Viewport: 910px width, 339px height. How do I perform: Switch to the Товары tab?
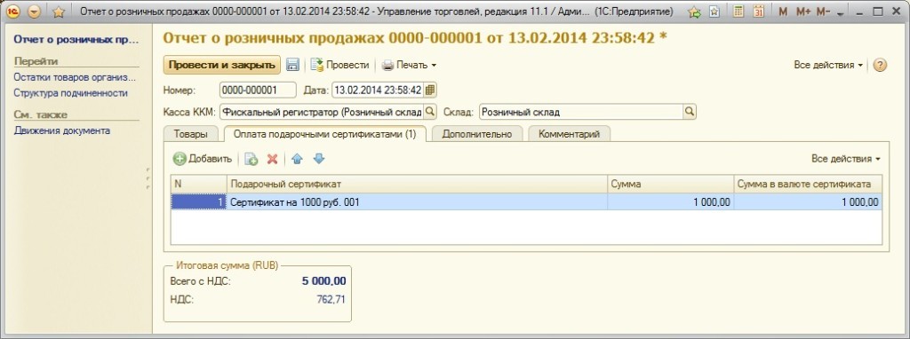(190, 134)
